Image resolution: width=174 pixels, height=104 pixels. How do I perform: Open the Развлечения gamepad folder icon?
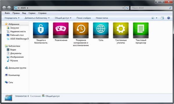[x=61, y=30]
